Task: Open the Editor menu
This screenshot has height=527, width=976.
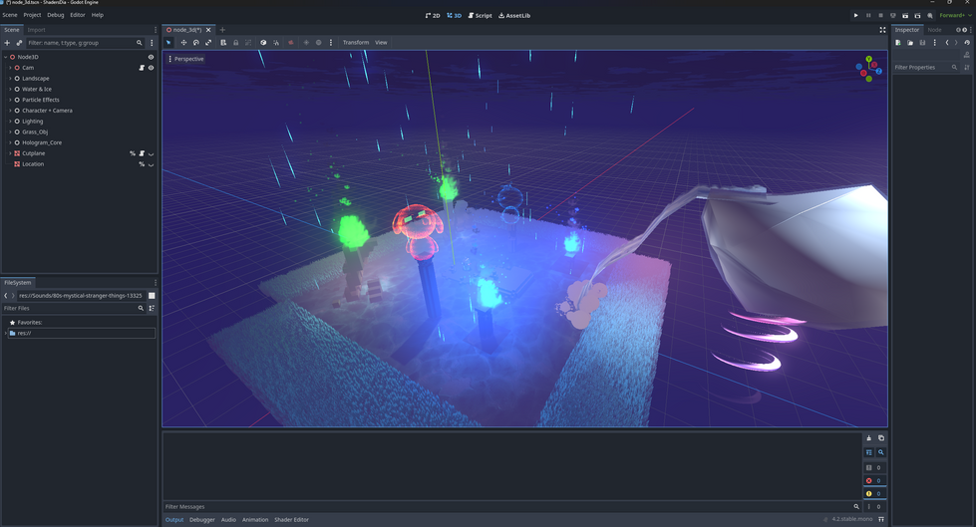Action: coord(78,15)
